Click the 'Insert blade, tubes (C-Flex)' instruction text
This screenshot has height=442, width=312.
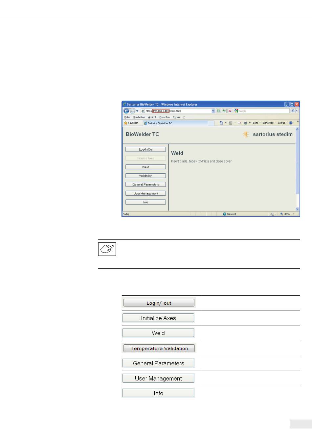point(201,161)
